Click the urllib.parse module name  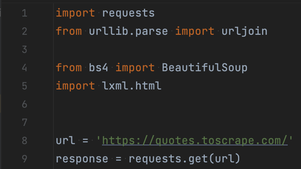(129, 31)
